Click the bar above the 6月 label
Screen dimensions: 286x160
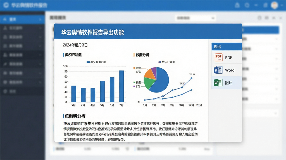[x=112, y=90]
